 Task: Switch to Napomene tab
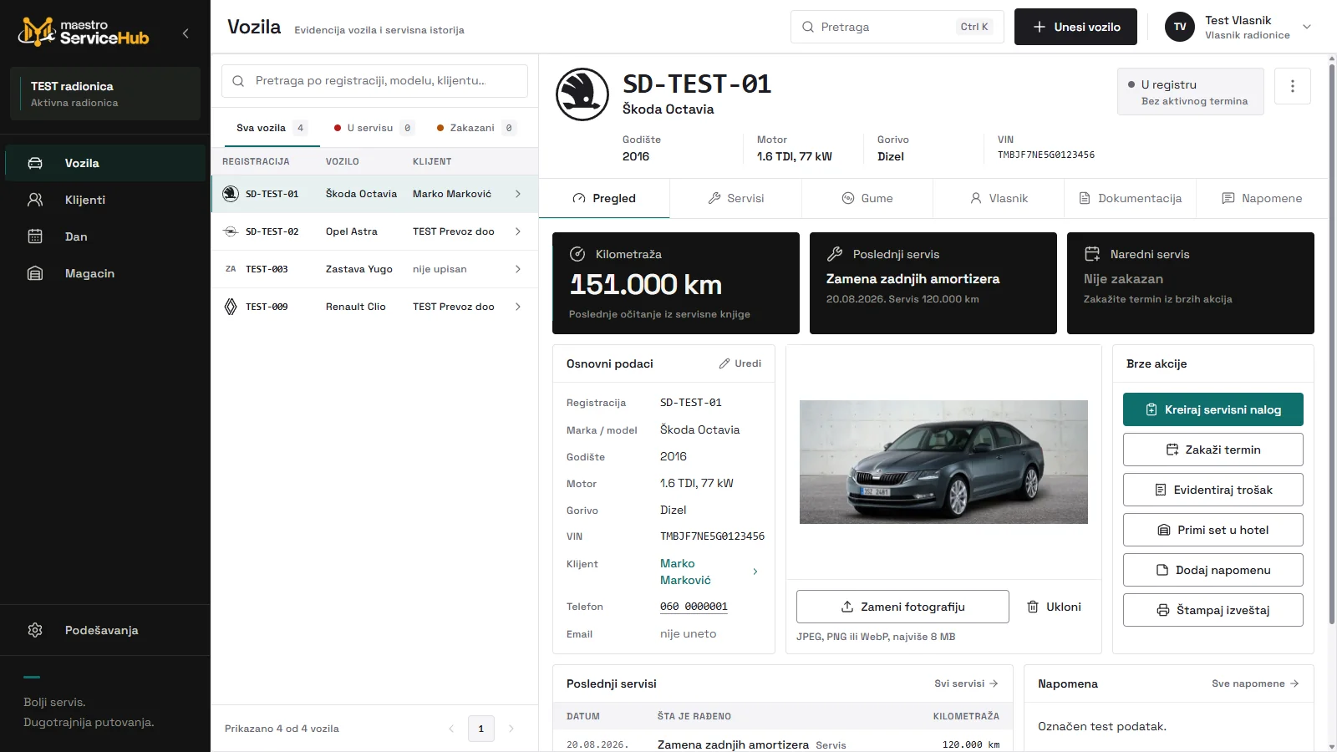tap(1262, 199)
